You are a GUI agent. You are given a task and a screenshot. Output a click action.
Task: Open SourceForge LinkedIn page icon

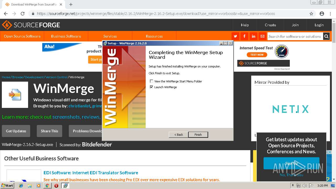pos(253,36)
